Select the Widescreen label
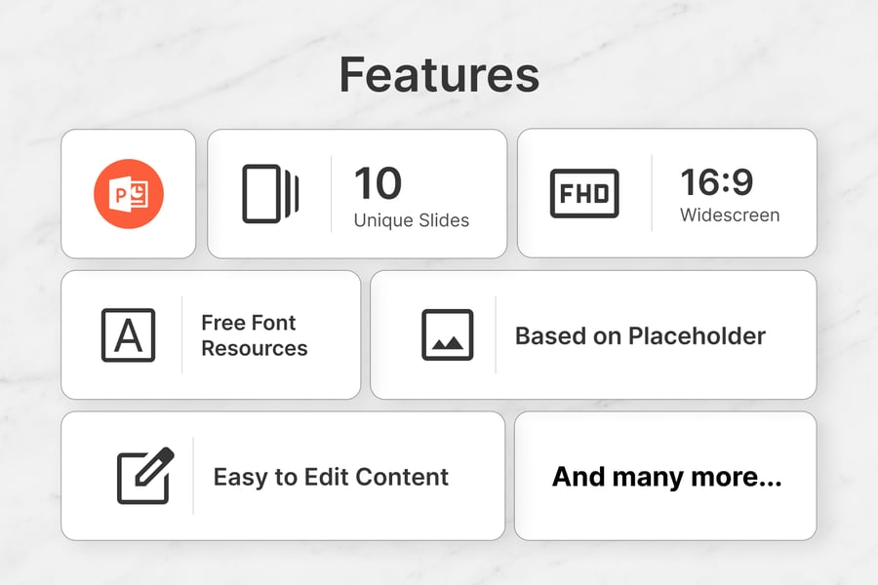Image resolution: width=878 pixels, height=585 pixels. point(729,215)
